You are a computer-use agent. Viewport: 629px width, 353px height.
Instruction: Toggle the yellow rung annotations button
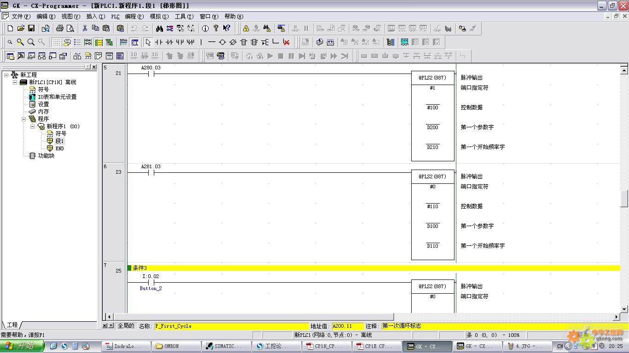tap(99, 42)
